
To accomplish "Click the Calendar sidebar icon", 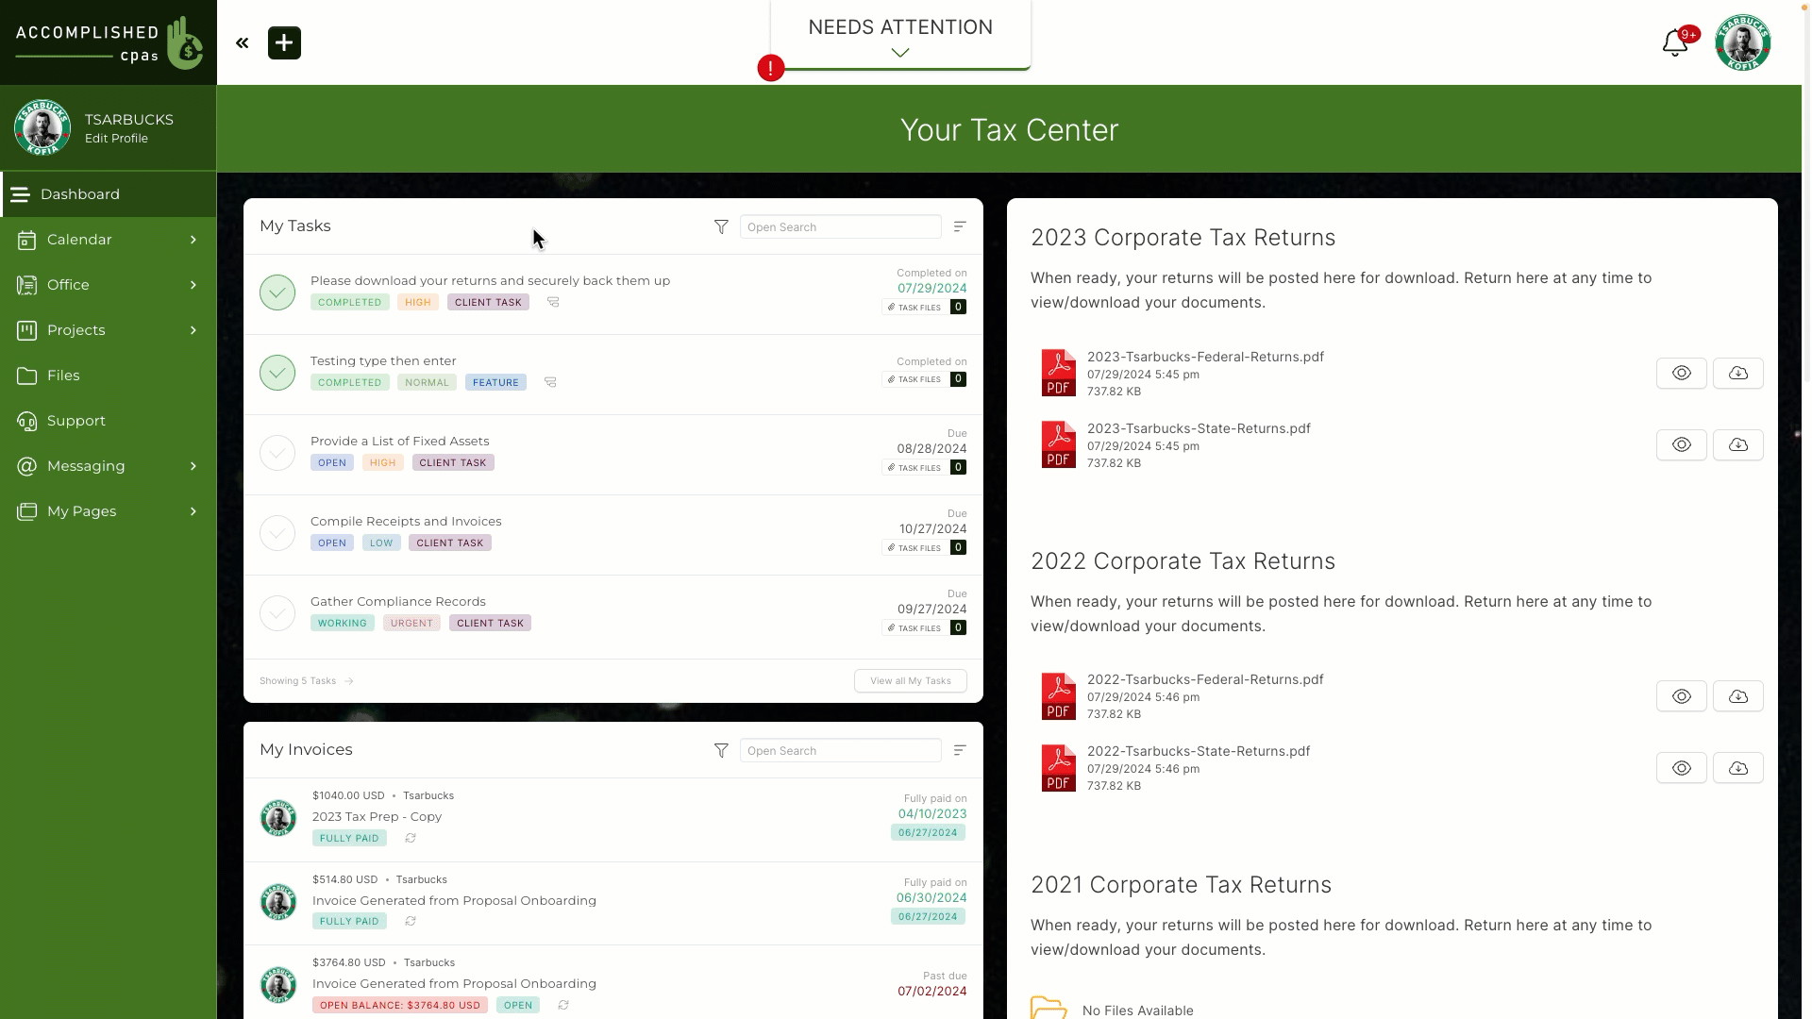I will [x=26, y=239].
